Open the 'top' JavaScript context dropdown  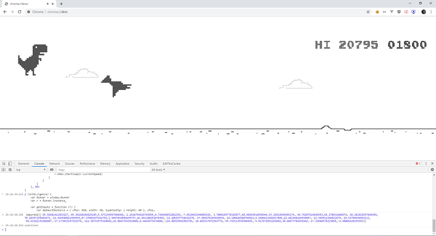pos(31,170)
